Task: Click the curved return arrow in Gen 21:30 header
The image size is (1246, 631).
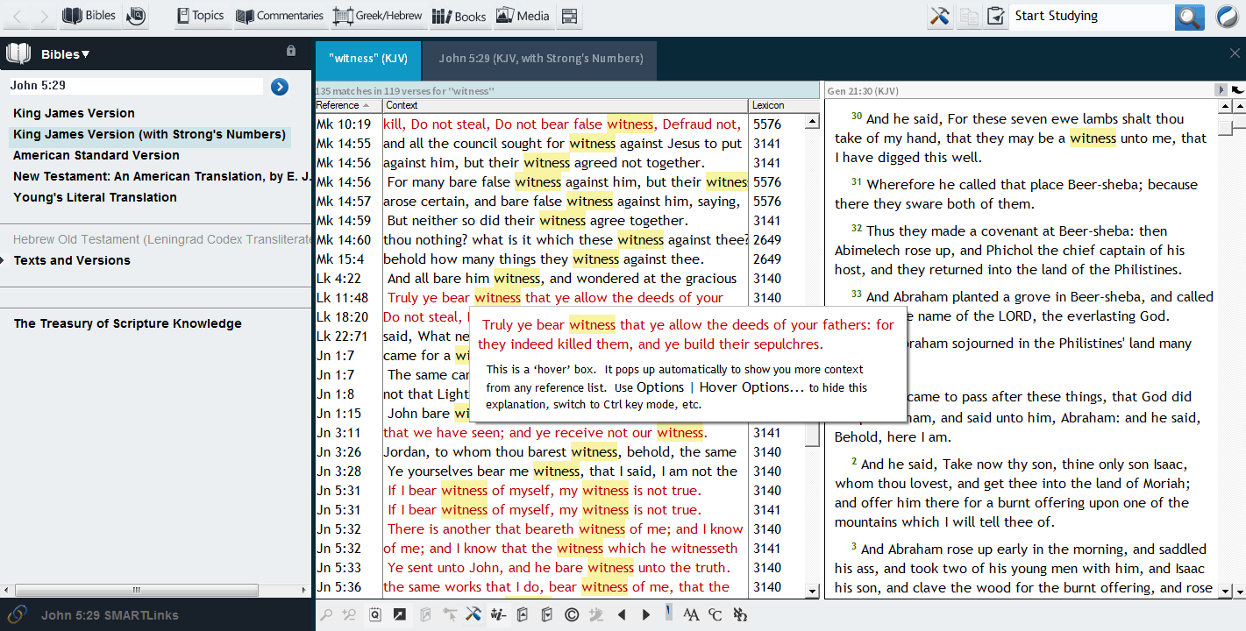Action: (1237, 90)
